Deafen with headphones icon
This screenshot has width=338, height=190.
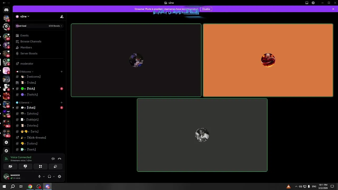tap(49, 177)
